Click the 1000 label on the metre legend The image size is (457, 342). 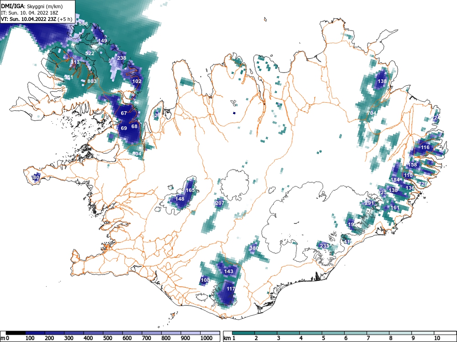207,338
